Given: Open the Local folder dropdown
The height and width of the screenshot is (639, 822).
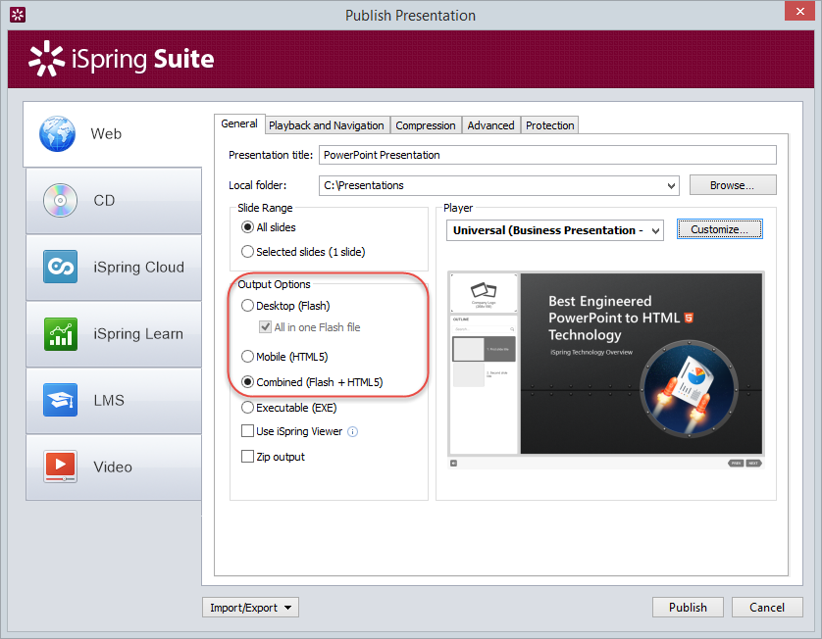Looking at the screenshot, I should [x=674, y=185].
